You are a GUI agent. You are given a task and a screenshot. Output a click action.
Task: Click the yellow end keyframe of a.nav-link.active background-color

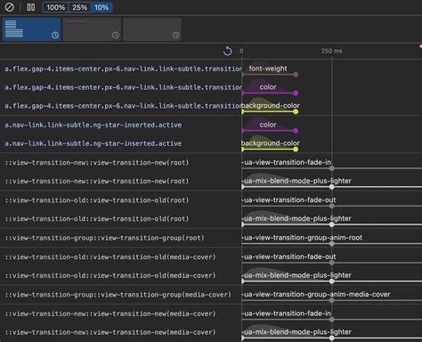coord(296,150)
